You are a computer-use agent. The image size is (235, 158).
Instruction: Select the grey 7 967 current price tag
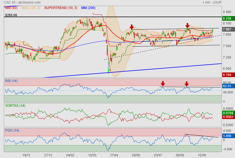pos(227,29)
